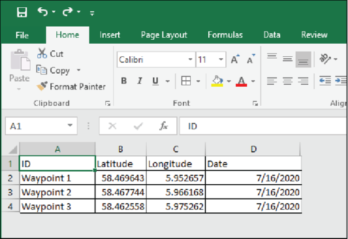Apply the yellow fill color
The image size is (348, 239).
tap(217, 81)
